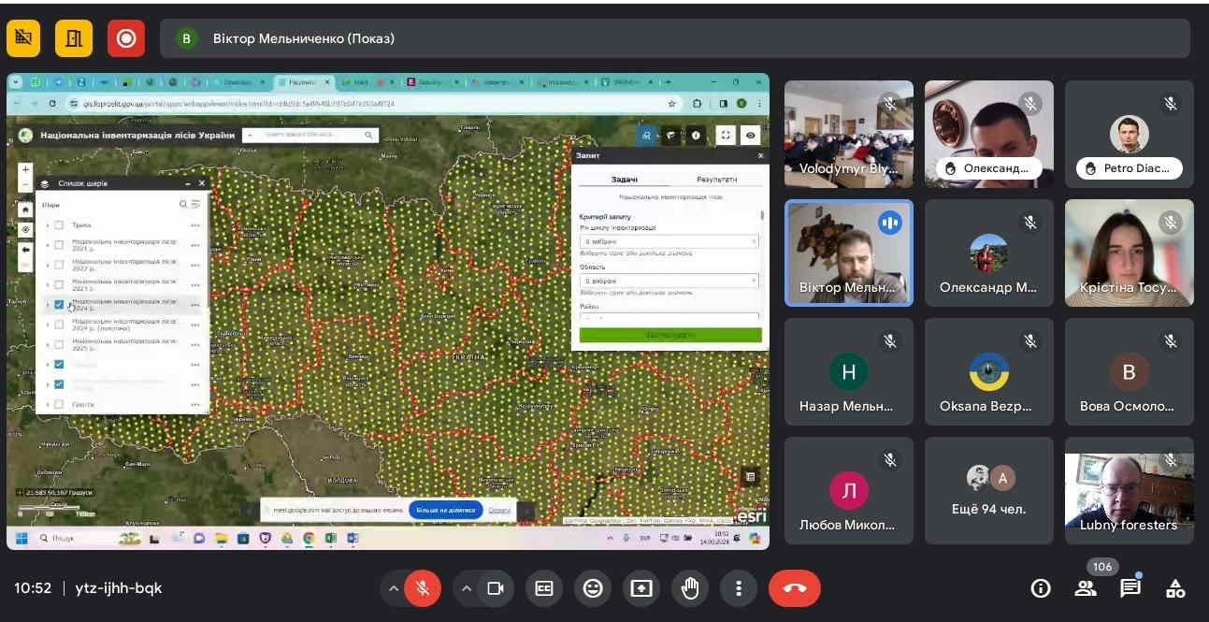Screen dimensions: 1209x622
Task: Click the attribute table icon on map
Action: point(749,477)
